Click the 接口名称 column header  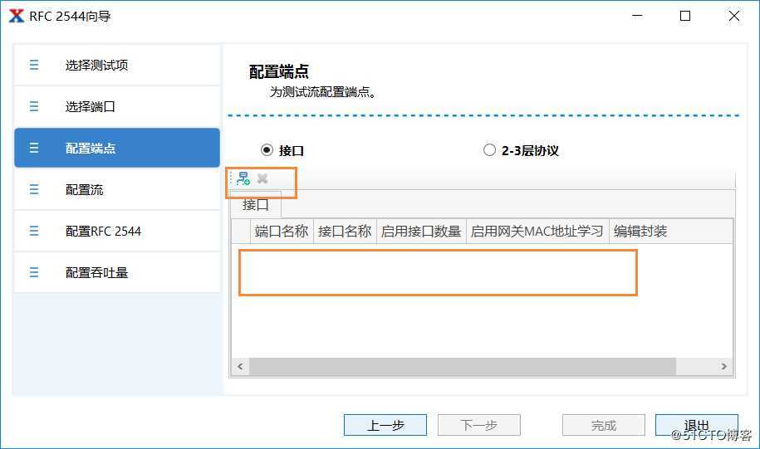click(x=345, y=231)
